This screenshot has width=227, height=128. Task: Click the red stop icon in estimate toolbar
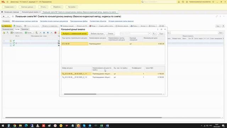[55, 33]
